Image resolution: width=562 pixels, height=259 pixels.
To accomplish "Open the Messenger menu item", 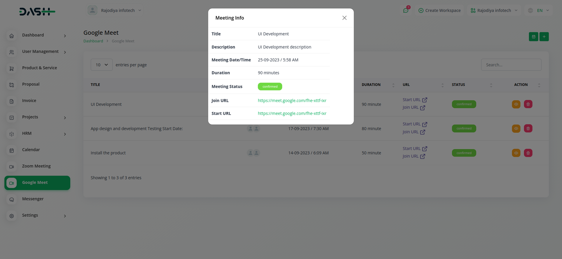I will 33,199.
